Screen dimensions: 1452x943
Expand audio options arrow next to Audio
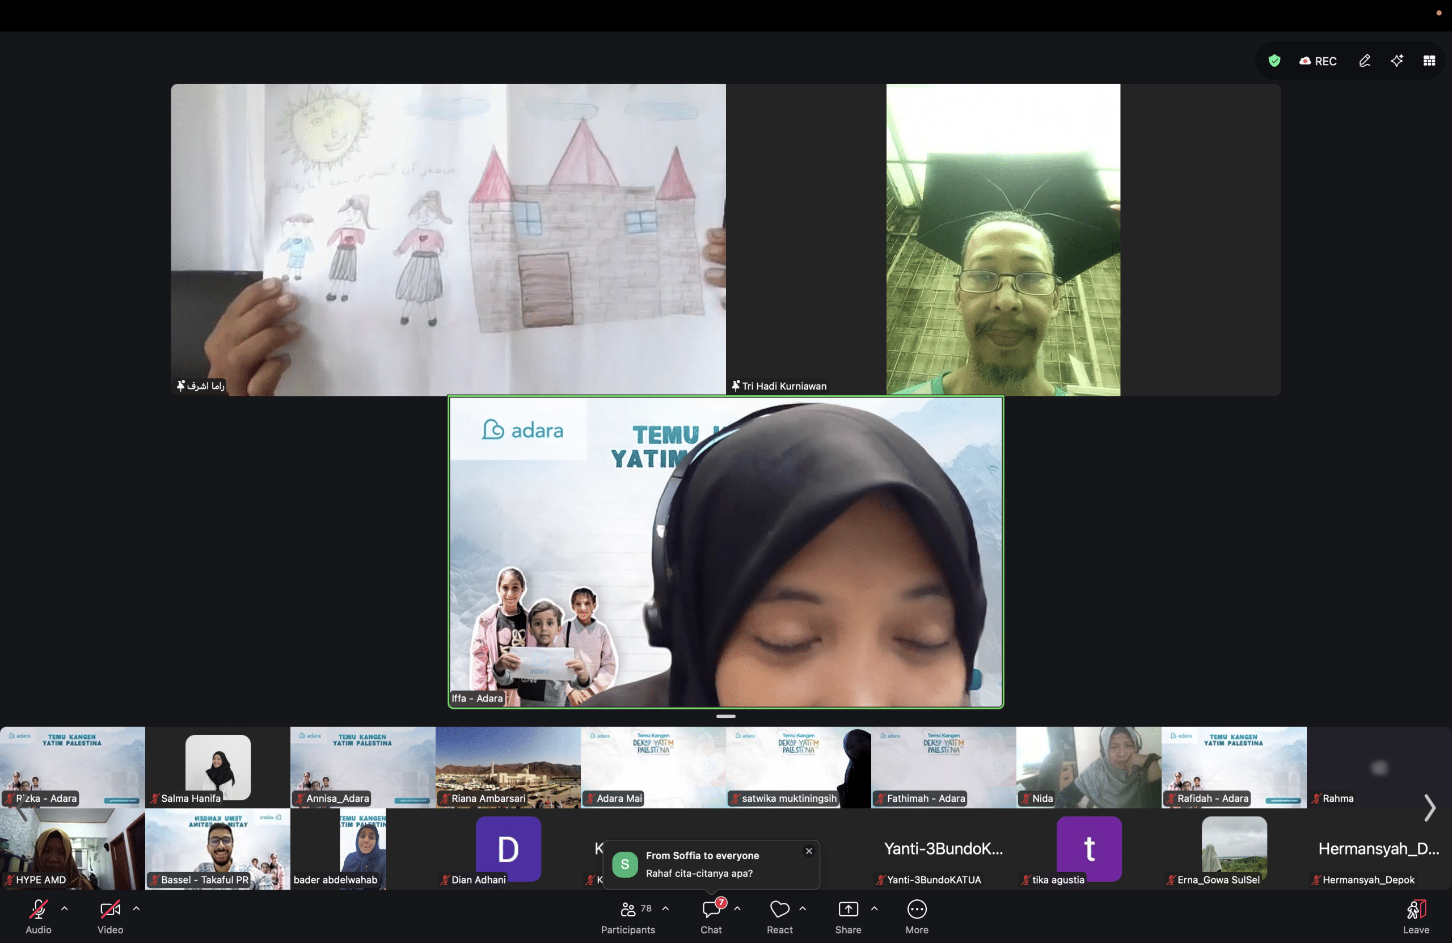click(x=65, y=908)
